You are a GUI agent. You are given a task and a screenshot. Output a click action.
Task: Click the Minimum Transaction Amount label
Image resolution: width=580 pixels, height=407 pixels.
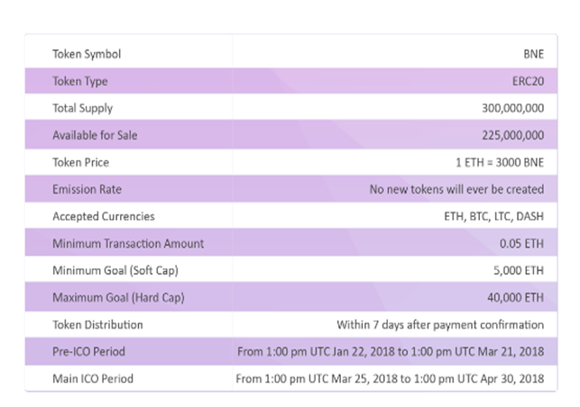(x=128, y=244)
